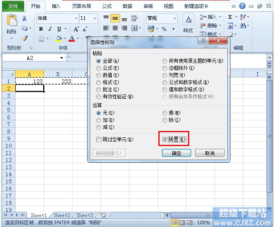The image size is (274, 227).
Task: Switch to Sheet2 worksheet tab
Action: click(x=62, y=215)
